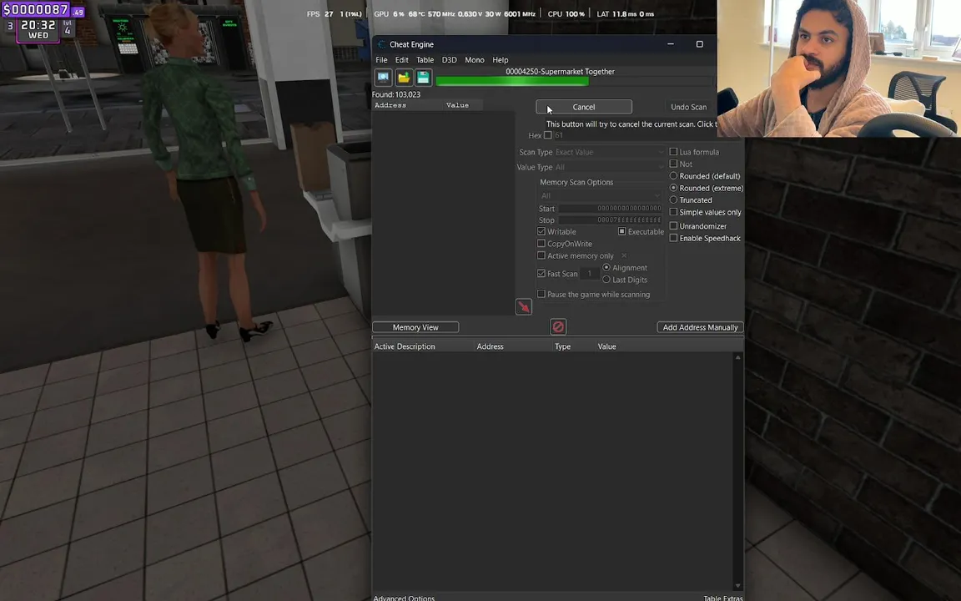Cancel the current scan
This screenshot has width=961, height=601.
(x=583, y=107)
